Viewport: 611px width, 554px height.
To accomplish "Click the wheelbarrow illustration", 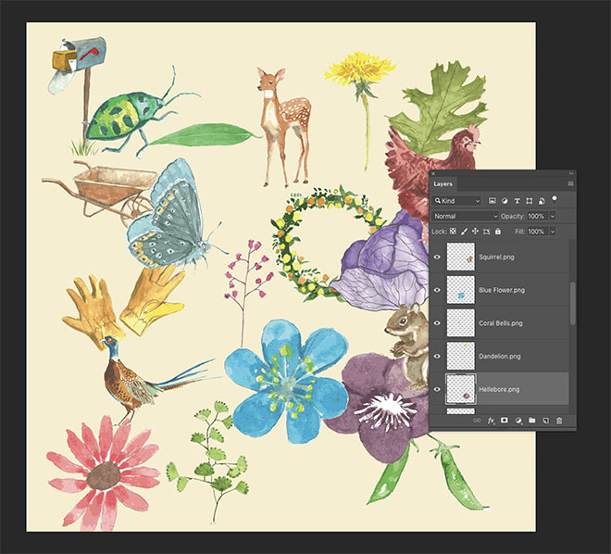I will (x=100, y=193).
